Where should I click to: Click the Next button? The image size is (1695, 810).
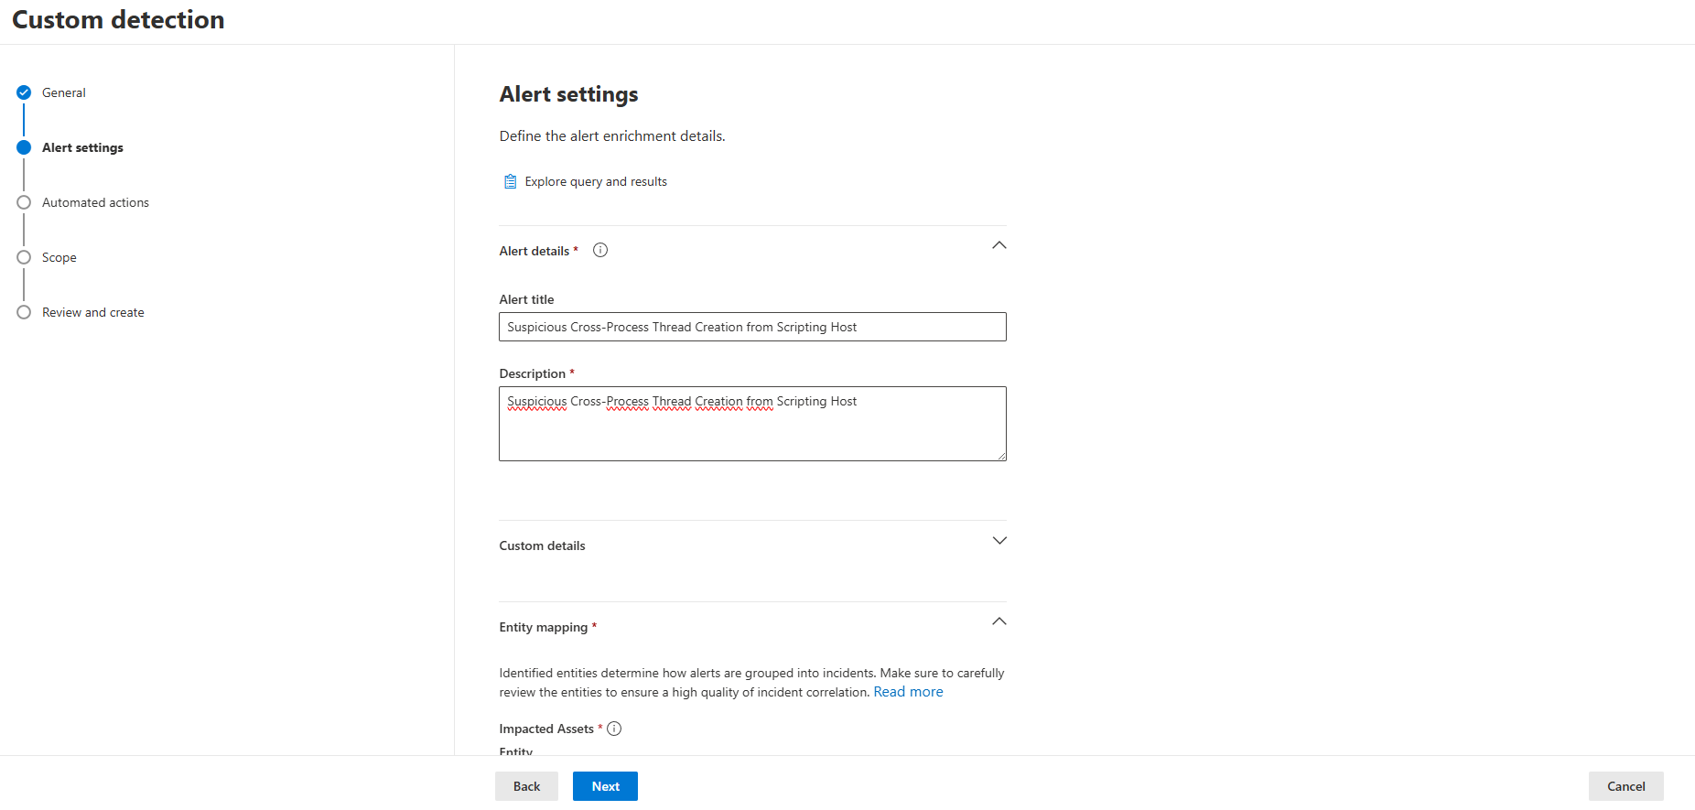click(x=605, y=786)
